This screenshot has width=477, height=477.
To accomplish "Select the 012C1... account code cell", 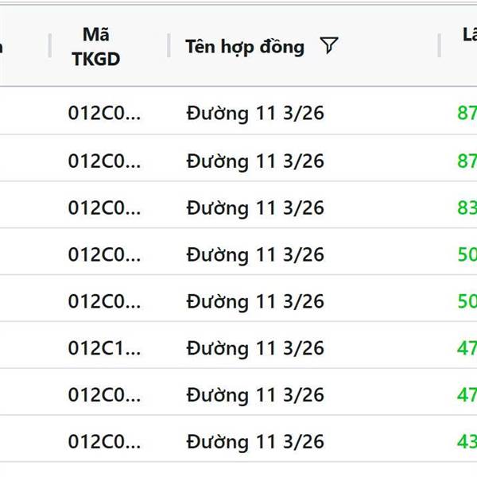I will coord(104,348).
